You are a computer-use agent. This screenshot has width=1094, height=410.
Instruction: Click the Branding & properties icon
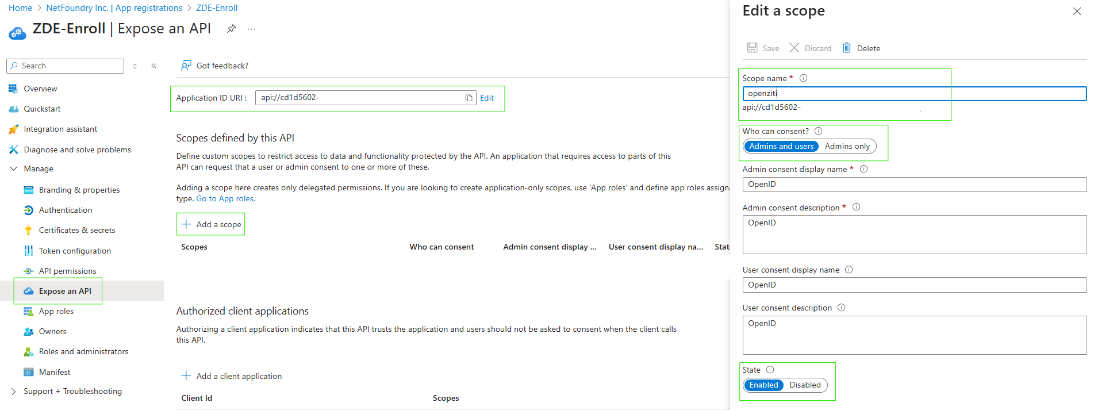(28, 190)
